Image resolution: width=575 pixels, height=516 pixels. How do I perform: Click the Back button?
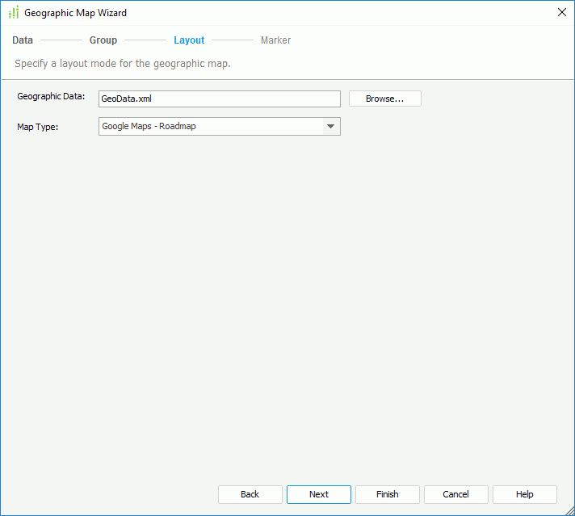250,494
